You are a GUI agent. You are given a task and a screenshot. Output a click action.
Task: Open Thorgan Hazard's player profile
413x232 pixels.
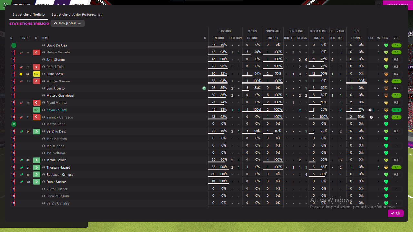(58, 168)
